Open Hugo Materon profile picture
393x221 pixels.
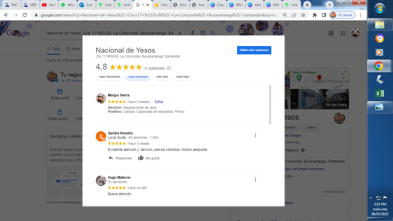pyautogui.click(x=101, y=181)
